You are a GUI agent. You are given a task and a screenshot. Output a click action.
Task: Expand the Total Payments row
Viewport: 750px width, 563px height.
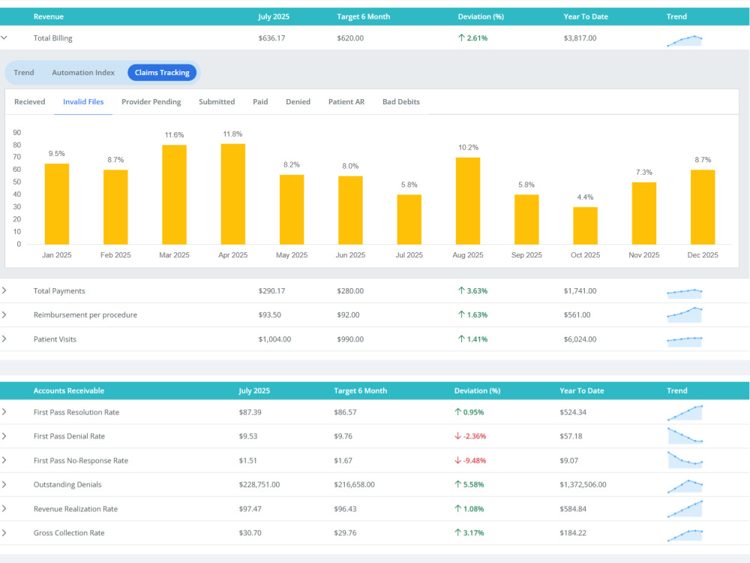click(4, 291)
